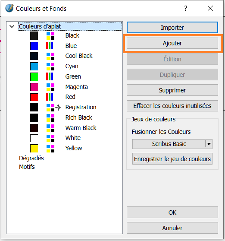
Task: Collapse the Couleurs d'aplat tree group
Action: coord(12,26)
